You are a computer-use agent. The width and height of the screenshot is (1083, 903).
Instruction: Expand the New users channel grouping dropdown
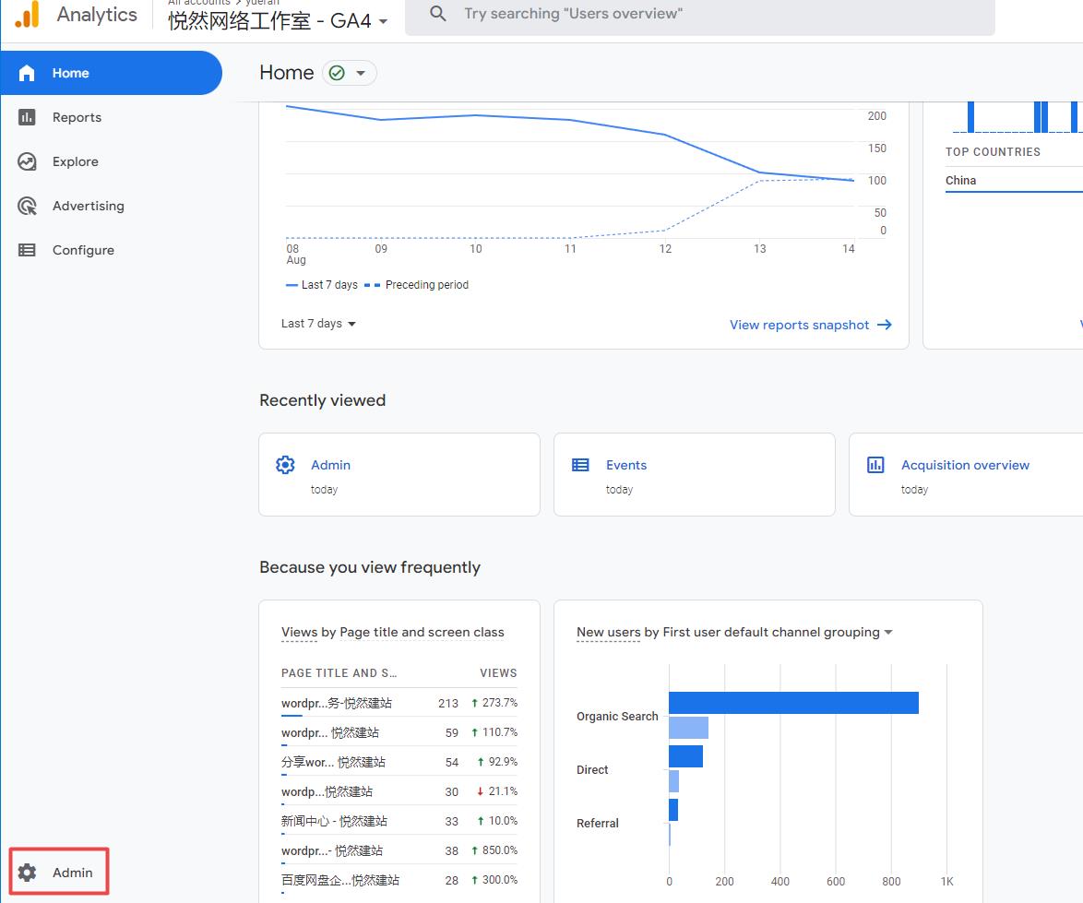click(x=888, y=633)
